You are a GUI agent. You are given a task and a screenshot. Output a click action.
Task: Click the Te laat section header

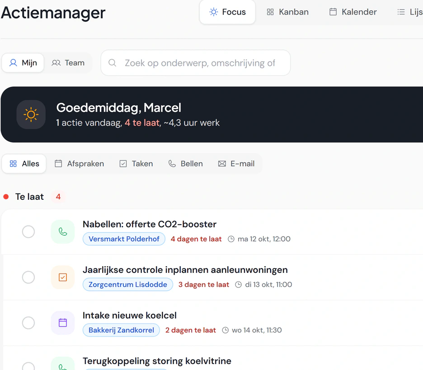coord(29,197)
